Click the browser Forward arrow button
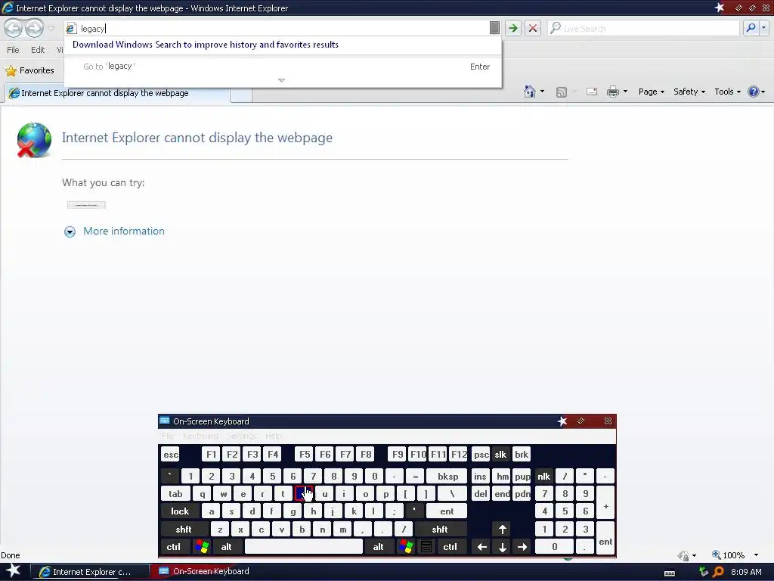Screen dimensions: 774x581 point(35,28)
